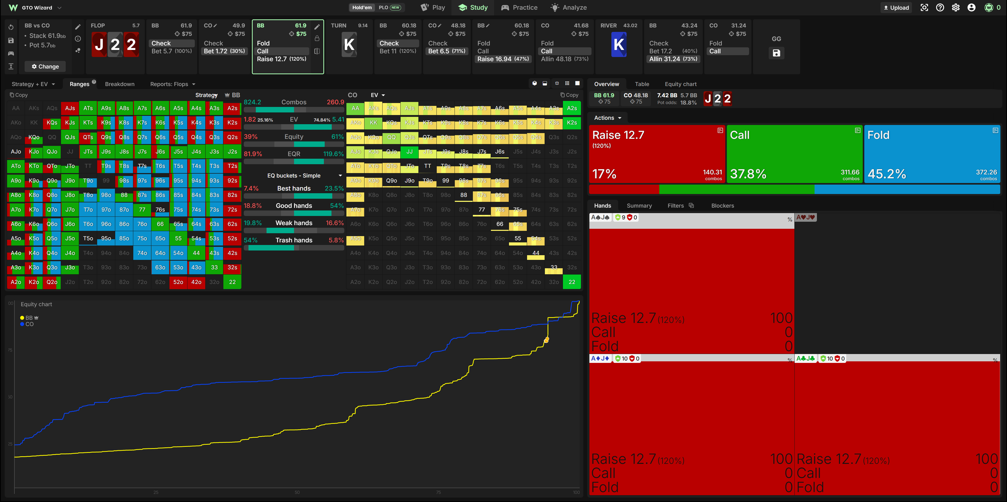
Task: Click the collapse height icon in left toolbar
Action: coord(11,66)
